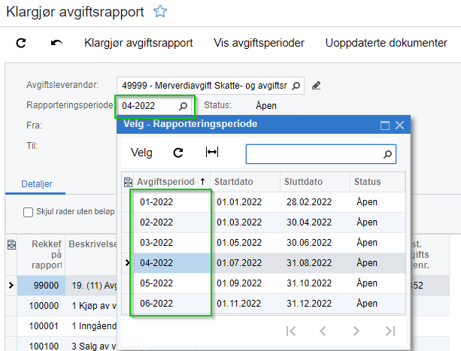
Task: Click start date 01.05.2022 cell
Action: (245, 243)
